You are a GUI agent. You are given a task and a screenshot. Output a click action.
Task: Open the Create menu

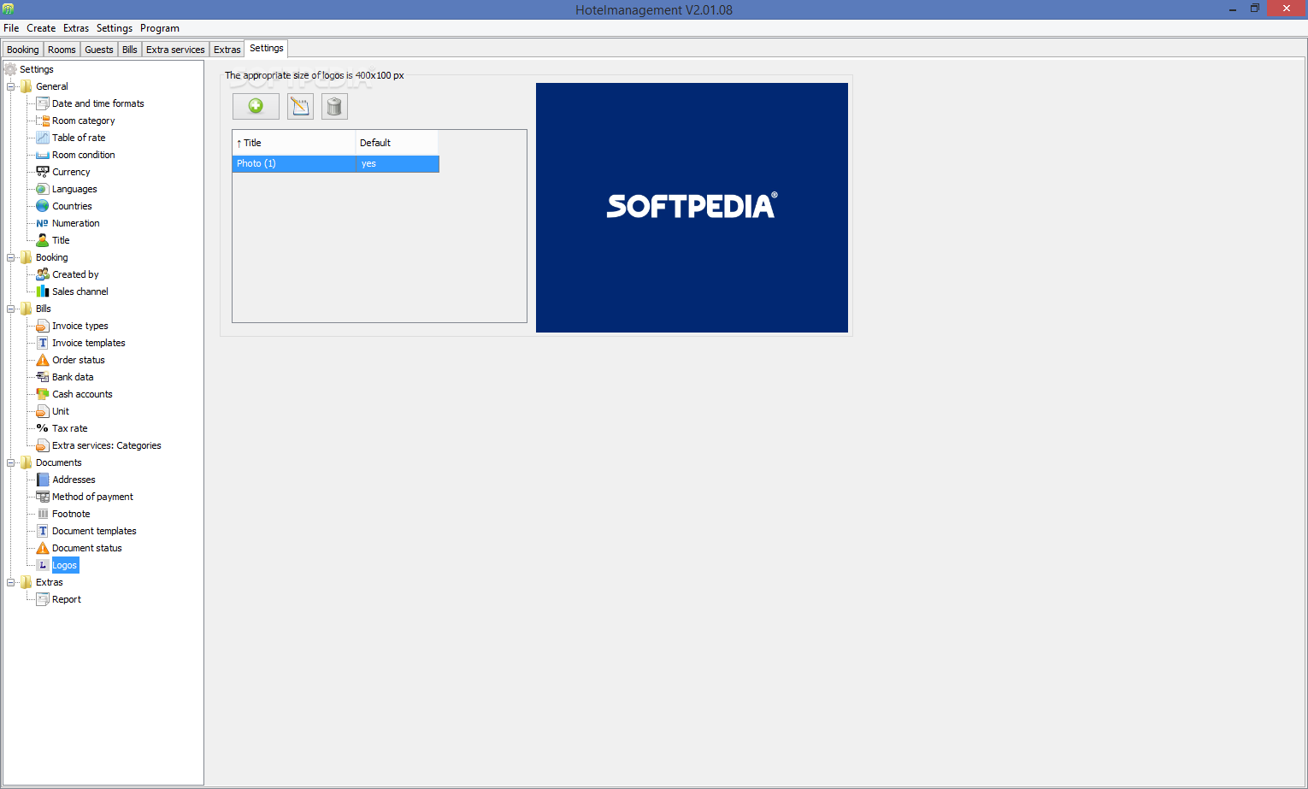pyautogui.click(x=41, y=28)
